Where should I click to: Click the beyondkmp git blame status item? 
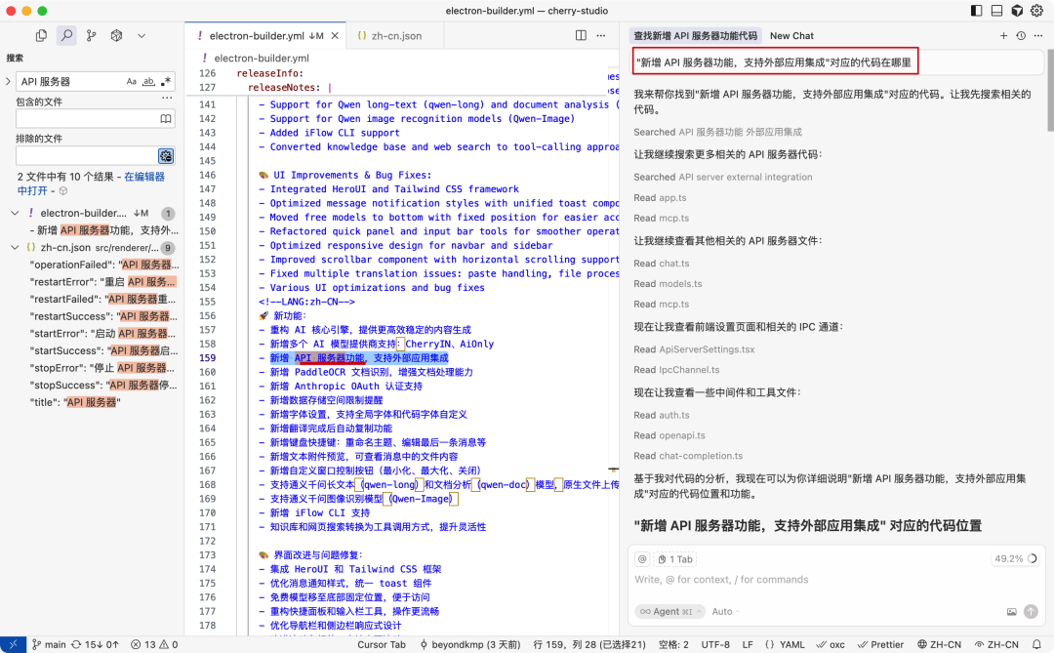pyautogui.click(x=469, y=644)
